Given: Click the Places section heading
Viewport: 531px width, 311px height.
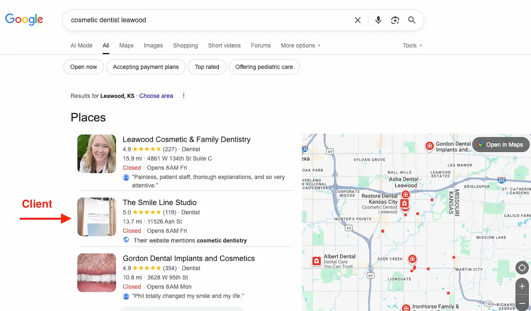Looking at the screenshot, I should [88, 117].
